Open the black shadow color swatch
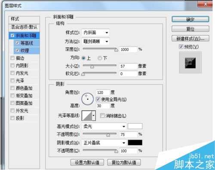 135,142
